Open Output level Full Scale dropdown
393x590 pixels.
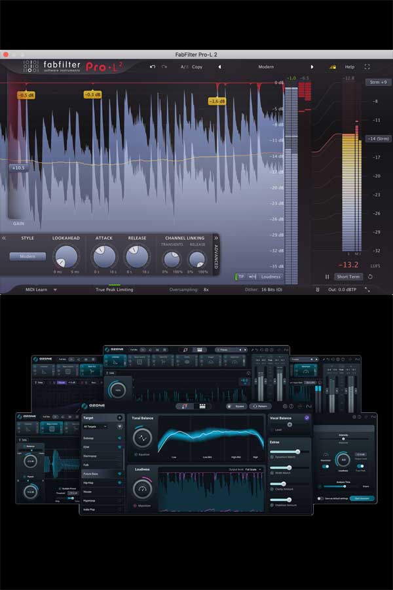pyautogui.click(x=253, y=469)
